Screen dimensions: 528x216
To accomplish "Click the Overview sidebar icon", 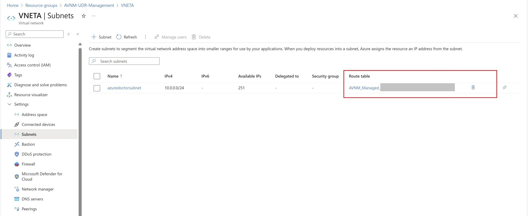I will (9, 45).
